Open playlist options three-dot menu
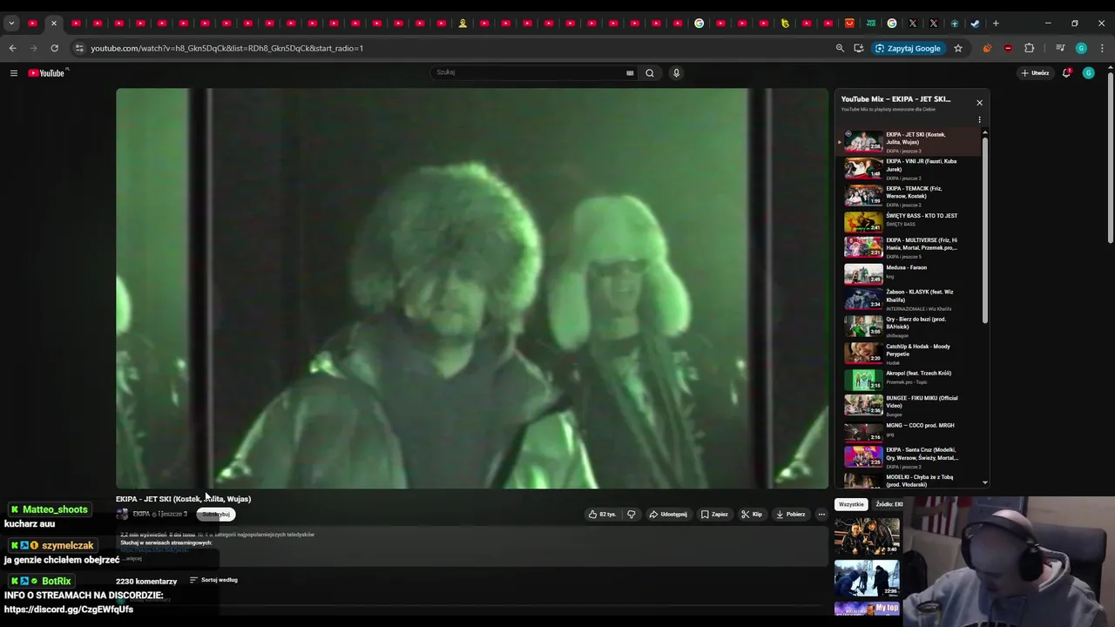The height and width of the screenshot is (627, 1115). 979,120
